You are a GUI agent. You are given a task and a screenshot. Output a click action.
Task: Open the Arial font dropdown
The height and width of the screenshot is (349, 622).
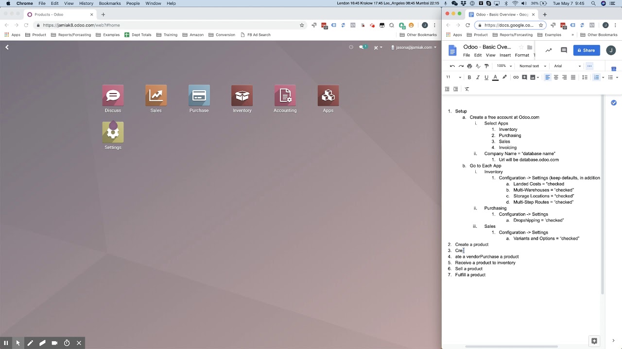(568, 66)
